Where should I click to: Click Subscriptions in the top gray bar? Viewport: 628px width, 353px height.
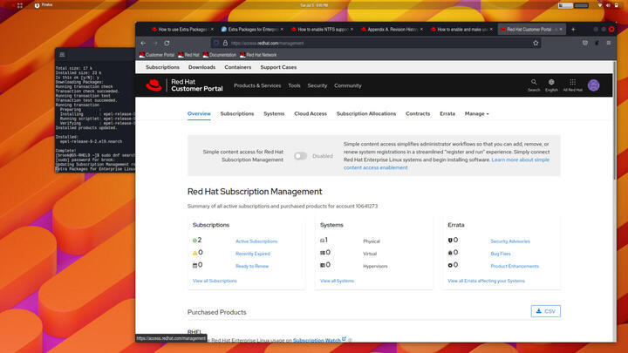point(162,67)
